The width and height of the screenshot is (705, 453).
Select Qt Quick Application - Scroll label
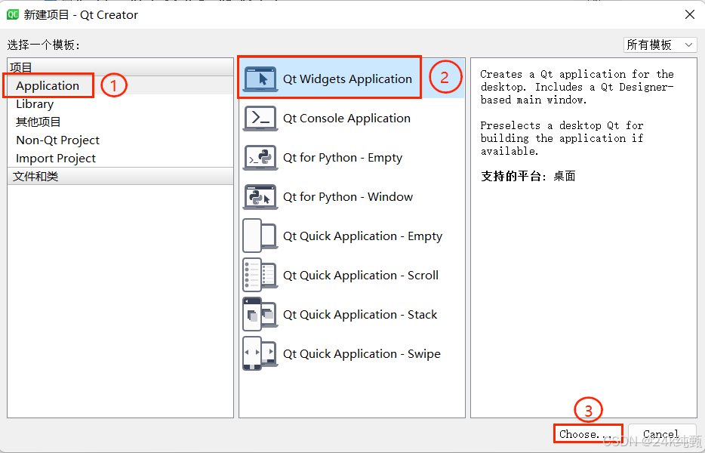pyautogui.click(x=361, y=276)
